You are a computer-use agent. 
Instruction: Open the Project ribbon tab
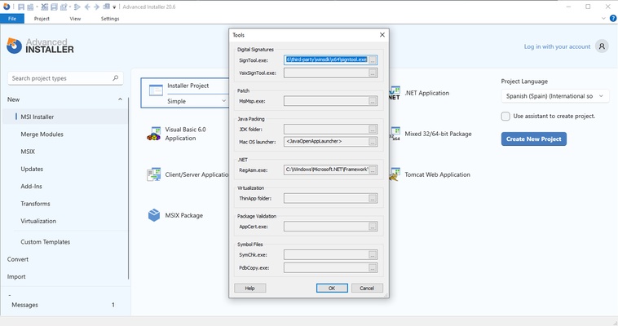pos(42,19)
